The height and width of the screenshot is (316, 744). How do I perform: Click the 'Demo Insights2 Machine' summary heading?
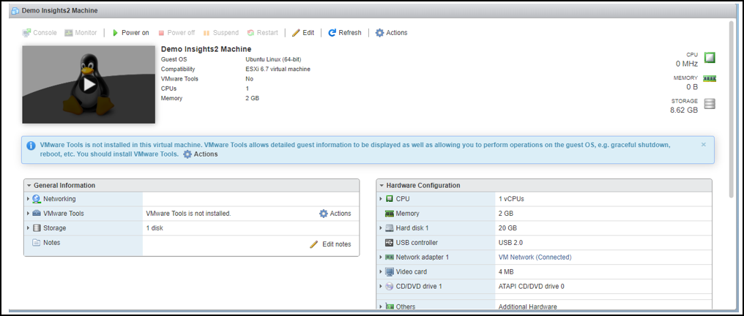[207, 49]
